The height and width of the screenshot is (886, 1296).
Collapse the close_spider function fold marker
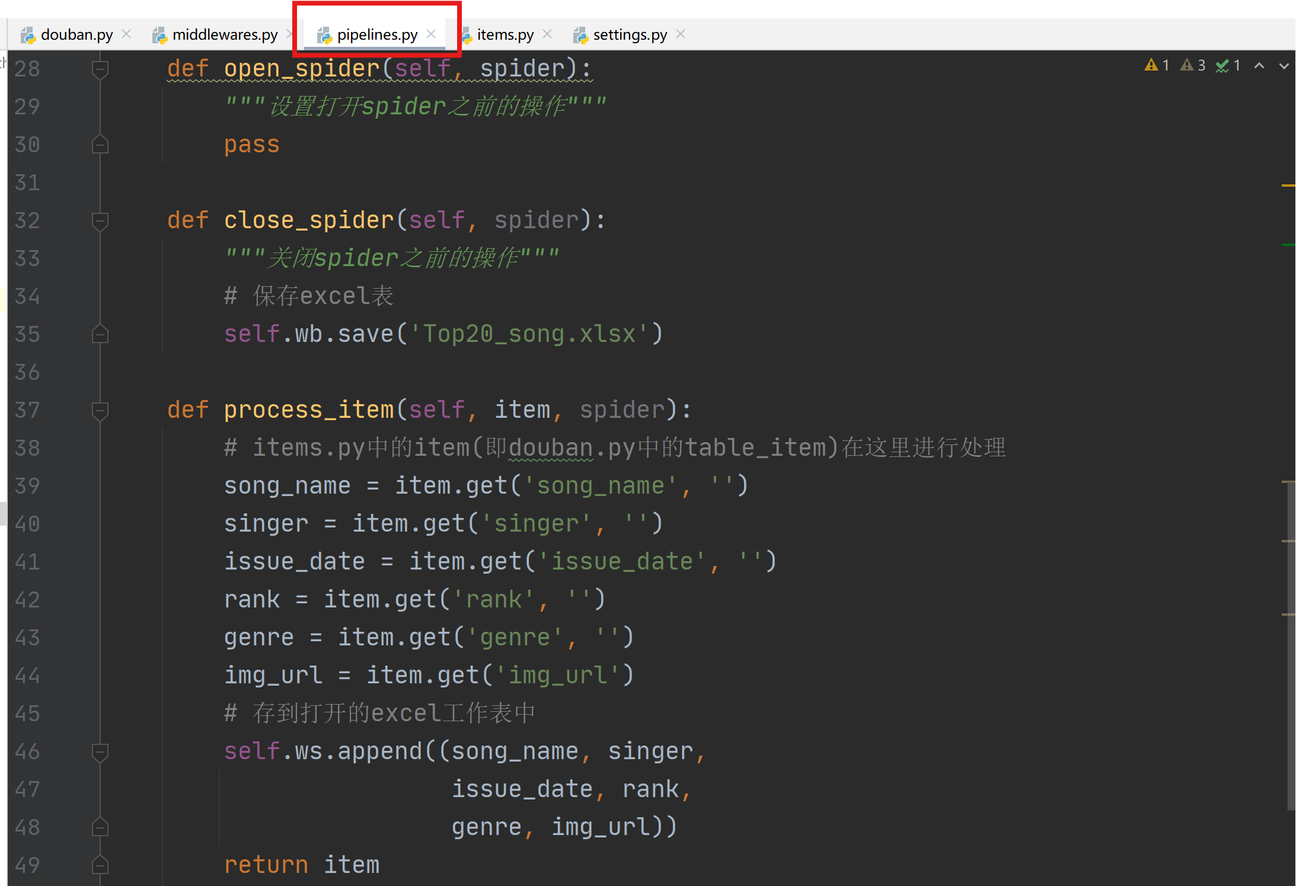pyautogui.click(x=100, y=221)
